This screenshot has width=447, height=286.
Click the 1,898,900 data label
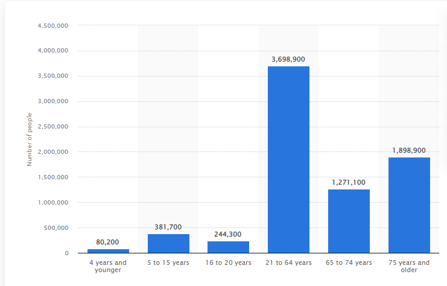click(x=409, y=151)
